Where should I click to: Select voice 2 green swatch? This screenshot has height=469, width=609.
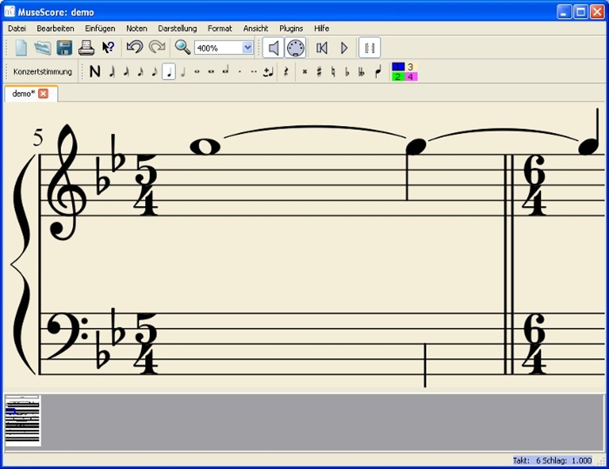pos(398,76)
